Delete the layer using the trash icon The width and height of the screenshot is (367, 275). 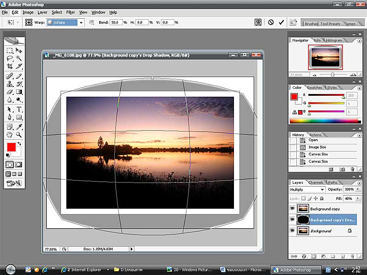352,256
